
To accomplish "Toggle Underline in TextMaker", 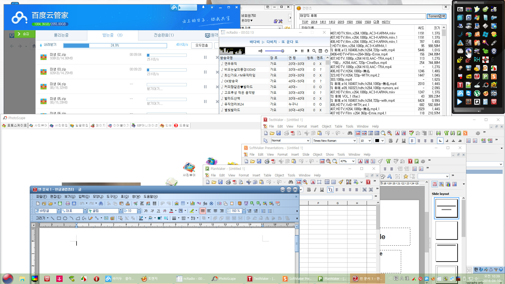I will (403, 141).
